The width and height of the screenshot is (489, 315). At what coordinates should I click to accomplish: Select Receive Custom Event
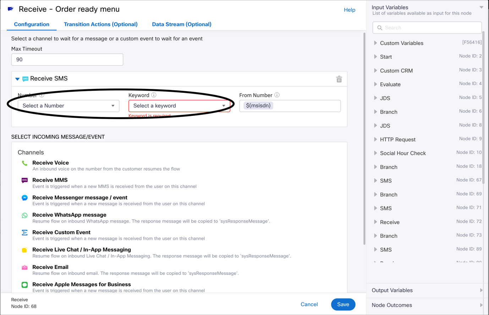pos(61,232)
